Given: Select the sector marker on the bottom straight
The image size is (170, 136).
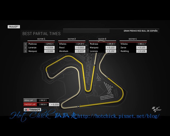Looking at the screenshot, I should pos(79,107).
